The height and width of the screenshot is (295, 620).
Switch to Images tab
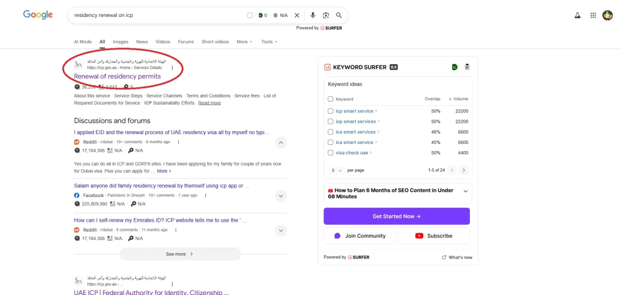(120, 42)
